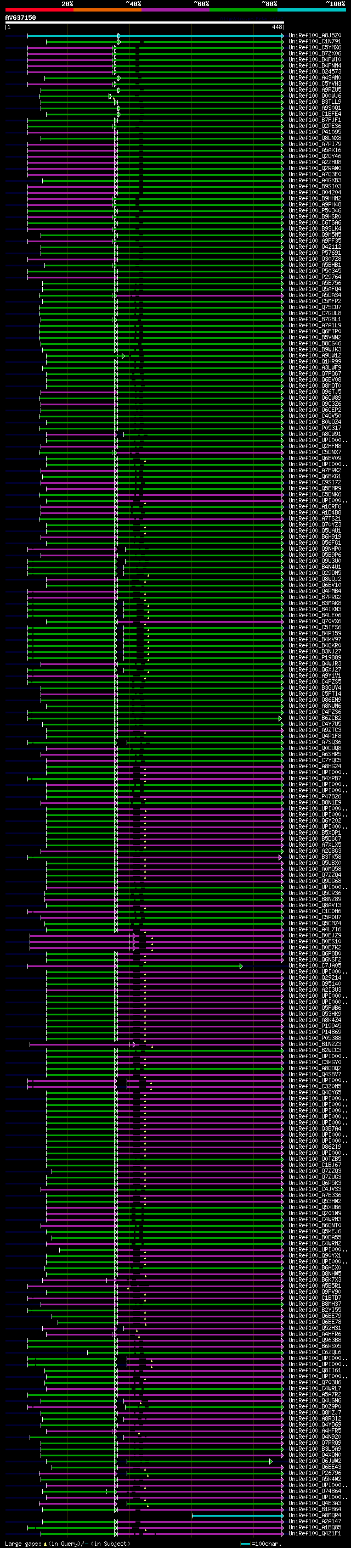Click the purple ~60% identity legend bar
351x1548 pixels.
[175, 10]
